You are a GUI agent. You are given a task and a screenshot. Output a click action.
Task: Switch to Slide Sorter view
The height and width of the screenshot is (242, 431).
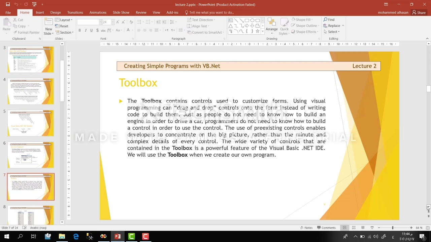click(354, 228)
